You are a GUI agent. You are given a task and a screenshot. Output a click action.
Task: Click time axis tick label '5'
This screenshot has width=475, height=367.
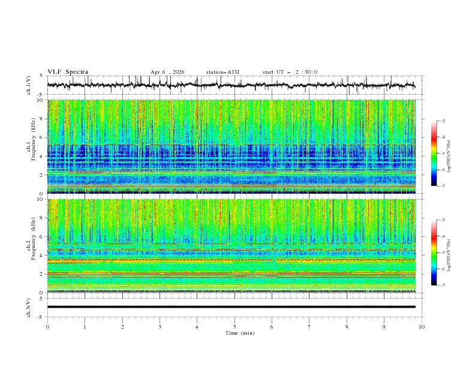(x=235, y=327)
